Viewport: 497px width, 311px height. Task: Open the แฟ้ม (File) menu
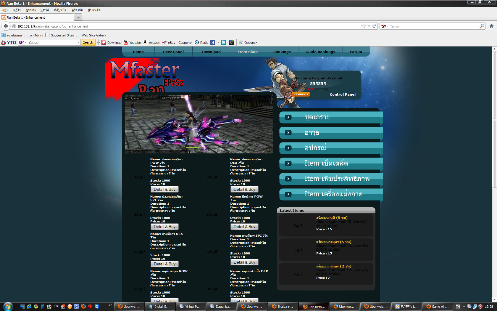(x=5, y=10)
